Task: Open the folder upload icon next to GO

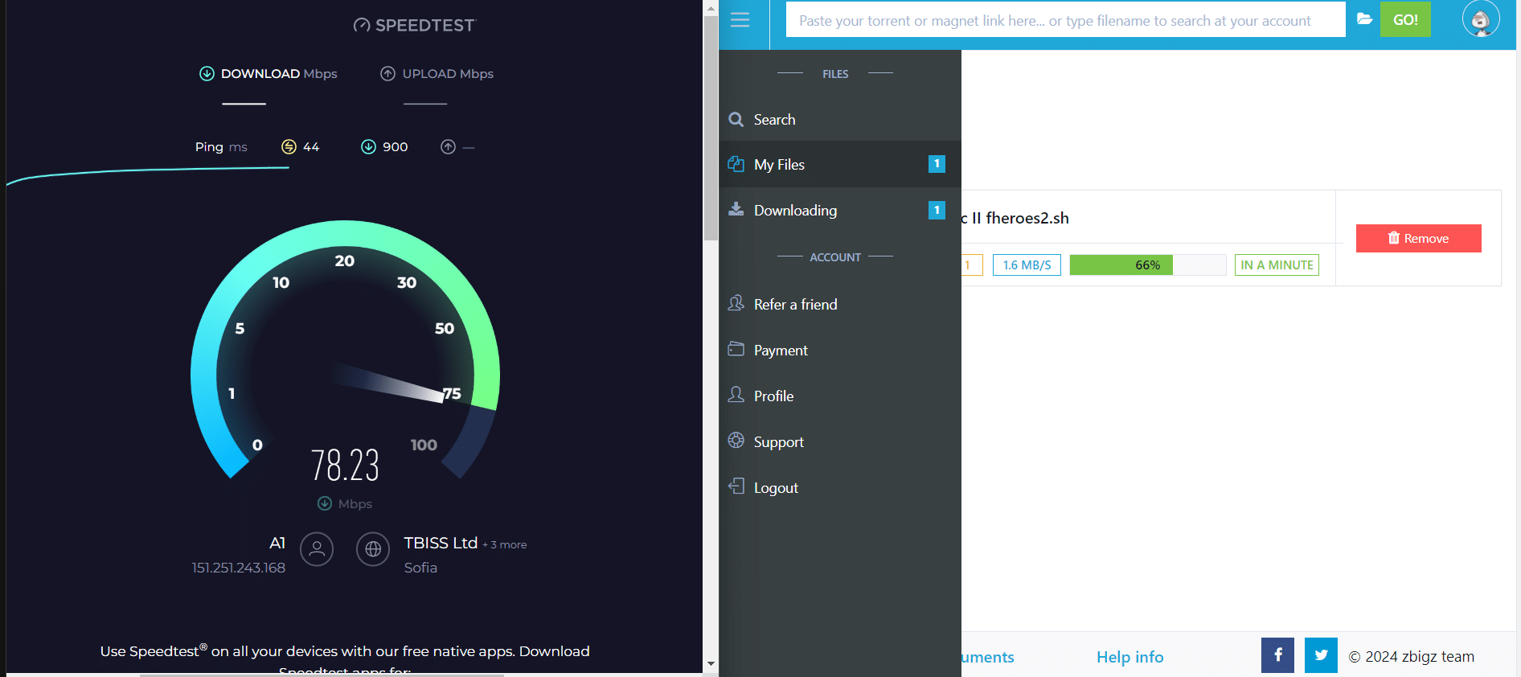Action: click(1364, 19)
